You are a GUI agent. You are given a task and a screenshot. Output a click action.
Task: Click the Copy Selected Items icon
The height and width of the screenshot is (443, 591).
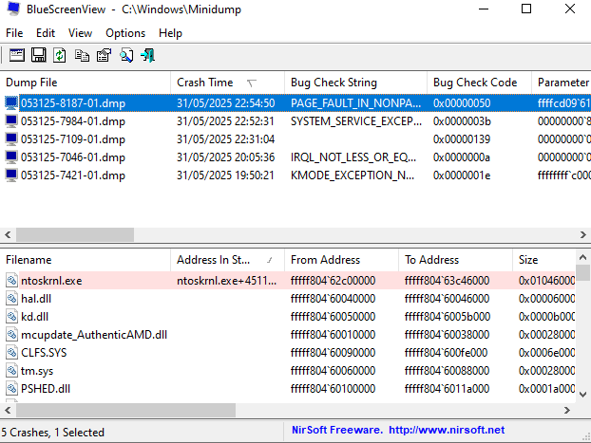(83, 56)
